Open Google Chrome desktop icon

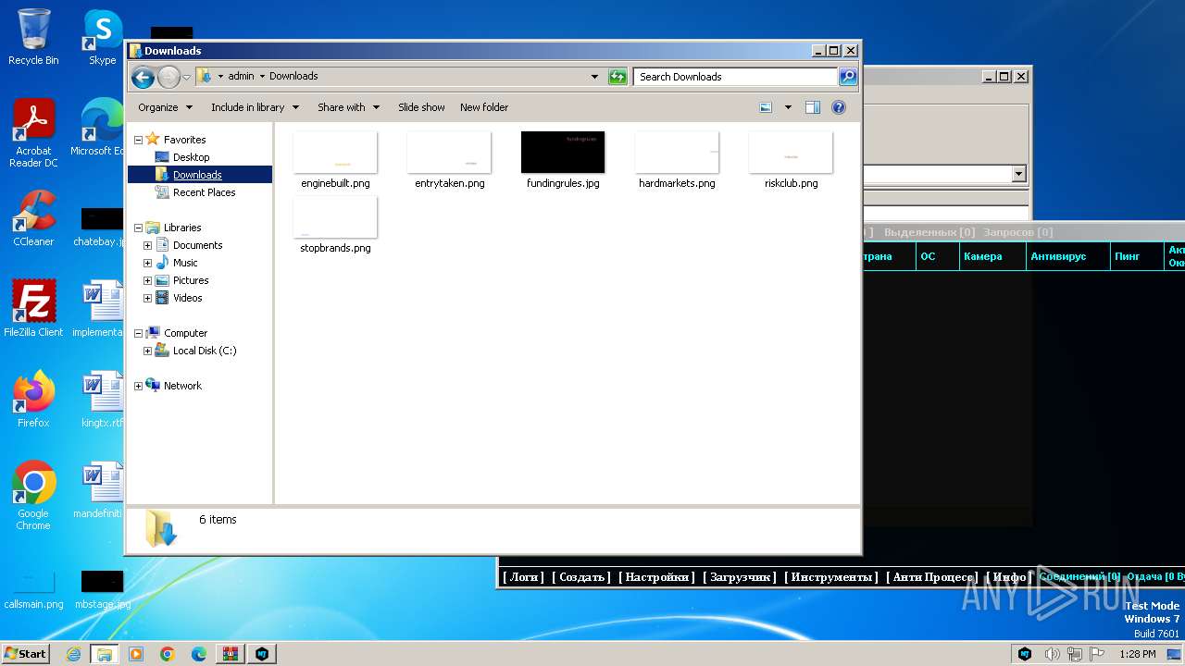(x=33, y=496)
